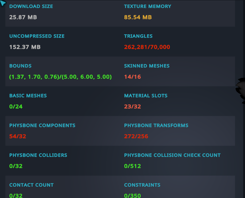Screen dimensions: 245x198
Task: Click the PHYSBONE COLLISION CHECK COUNT label
Action: 172,155
